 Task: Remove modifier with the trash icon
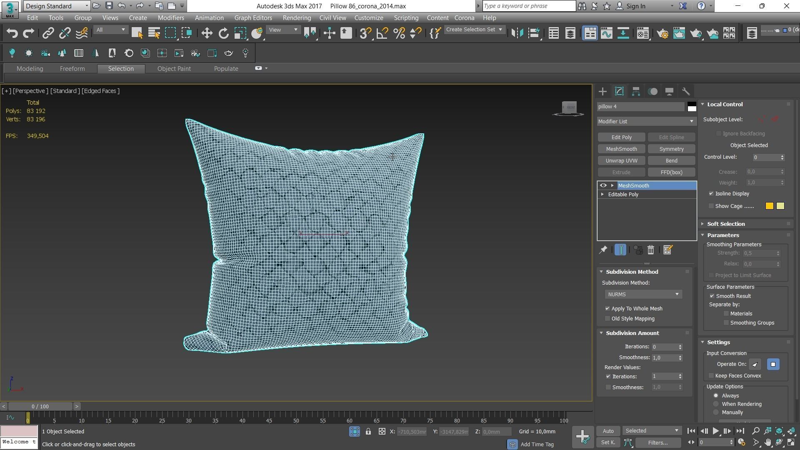[x=651, y=250]
